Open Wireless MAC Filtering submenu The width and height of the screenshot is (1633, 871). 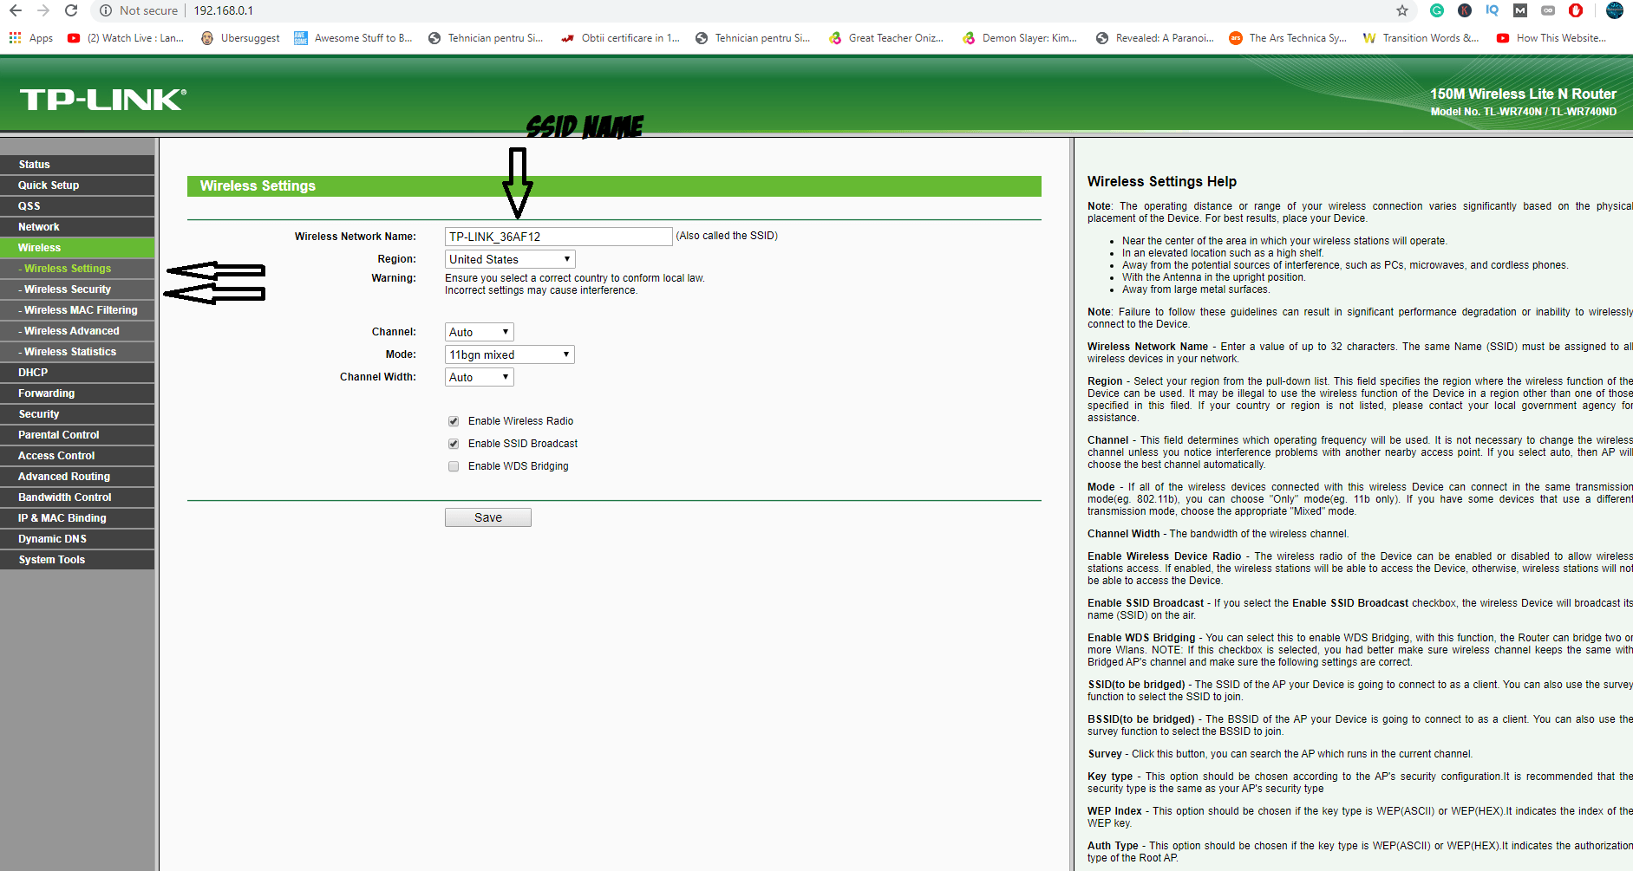(77, 310)
